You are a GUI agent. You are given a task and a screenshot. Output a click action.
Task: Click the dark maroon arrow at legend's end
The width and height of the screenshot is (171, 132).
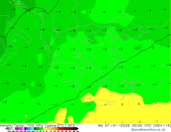[78, 128]
